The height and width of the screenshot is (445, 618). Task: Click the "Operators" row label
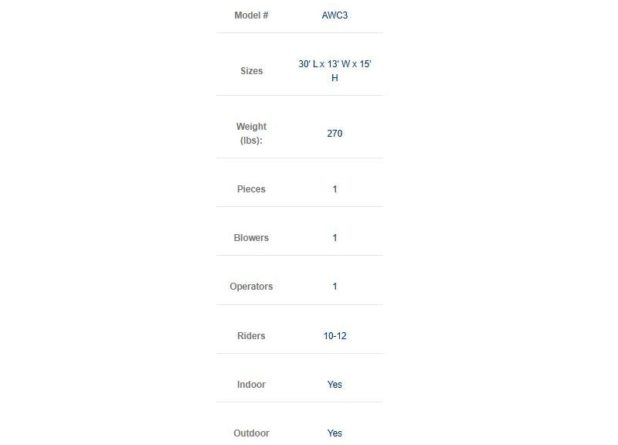(251, 287)
